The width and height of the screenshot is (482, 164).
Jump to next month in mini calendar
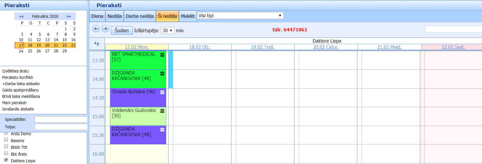coord(69,16)
